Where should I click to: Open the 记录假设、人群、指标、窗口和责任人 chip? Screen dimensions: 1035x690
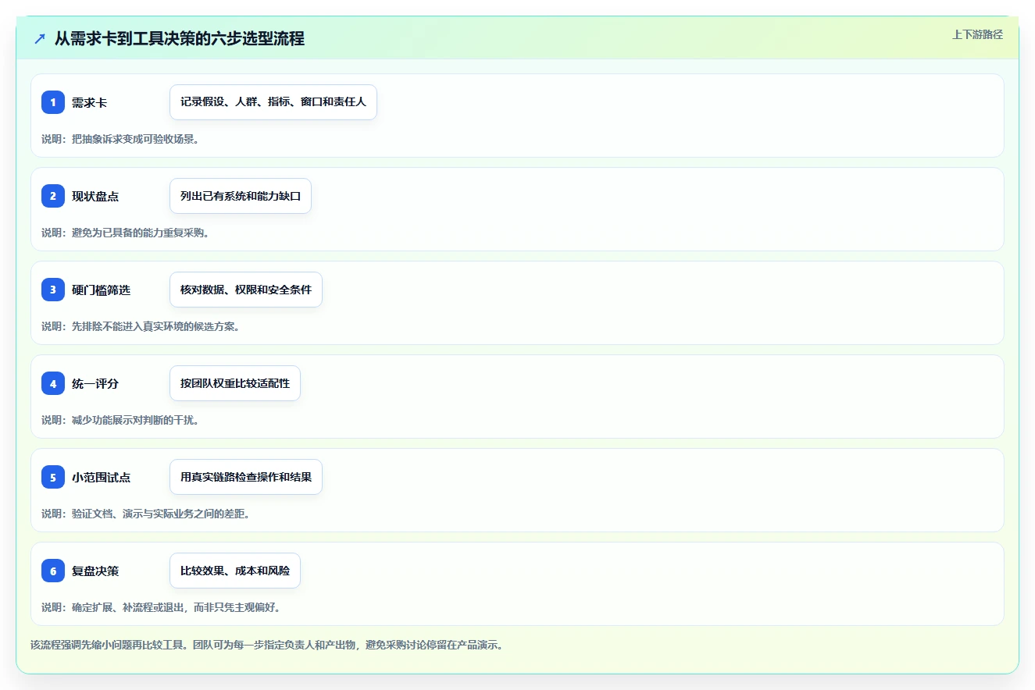(273, 102)
